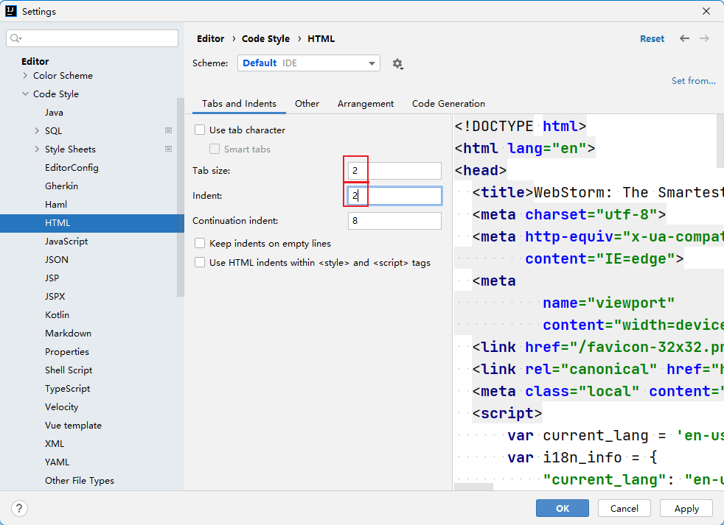Click the OK button
Viewport: 724px width, 525px height.
point(563,508)
